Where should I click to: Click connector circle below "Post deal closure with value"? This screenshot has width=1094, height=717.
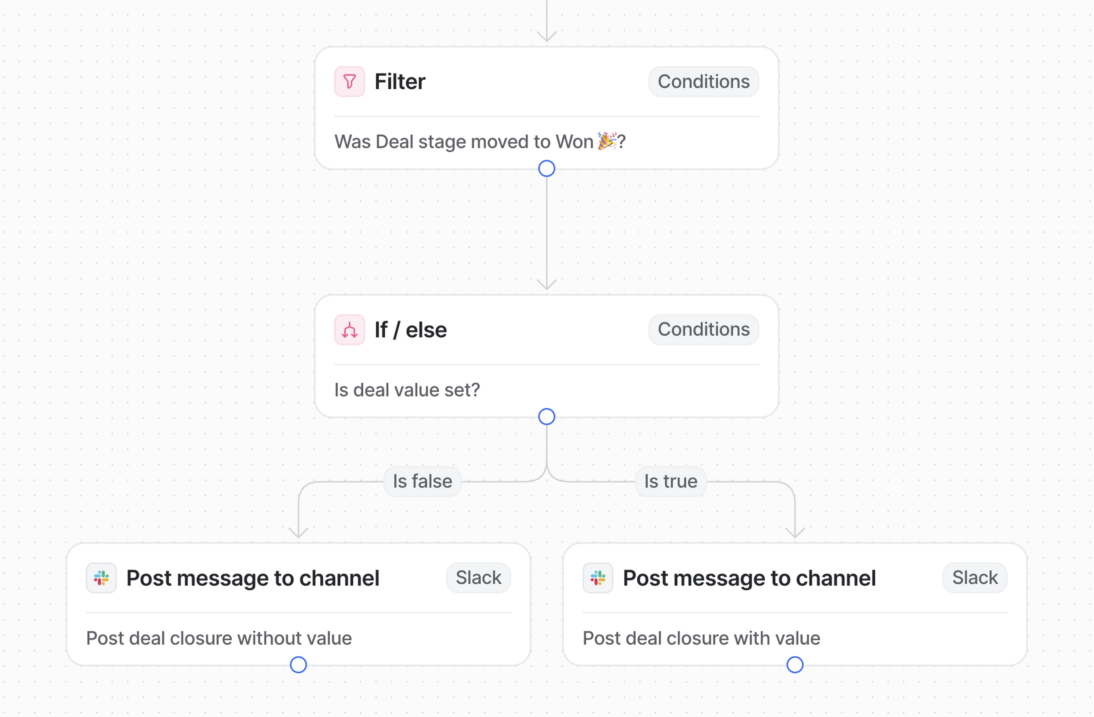[795, 665]
